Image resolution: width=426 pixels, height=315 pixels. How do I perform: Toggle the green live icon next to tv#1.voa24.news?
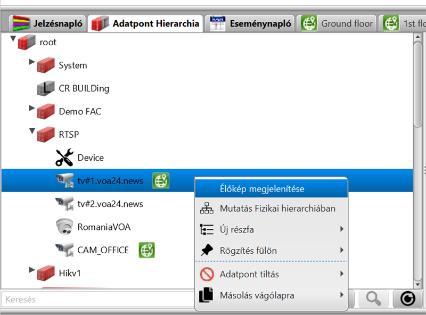(x=161, y=180)
